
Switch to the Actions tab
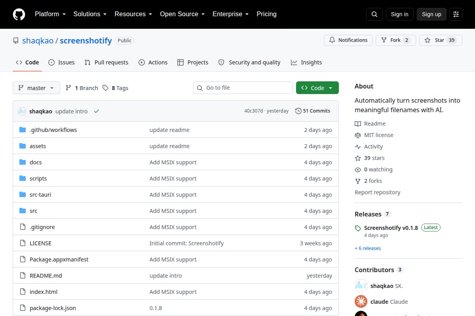click(x=153, y=62)
